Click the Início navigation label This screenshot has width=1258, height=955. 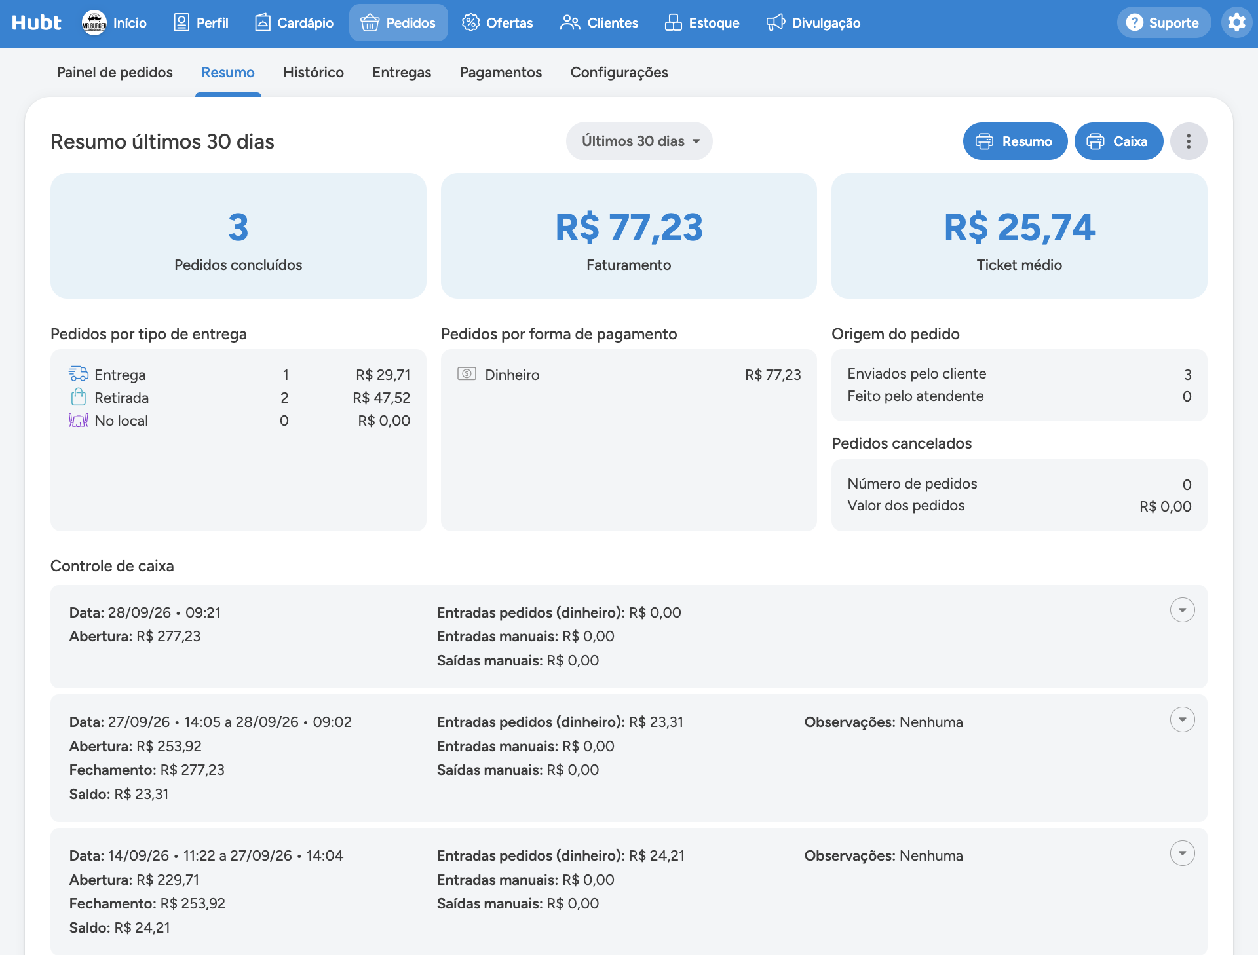[x=130, y=23]
